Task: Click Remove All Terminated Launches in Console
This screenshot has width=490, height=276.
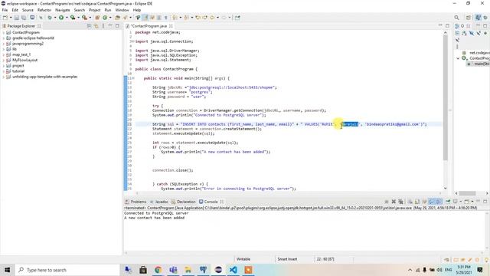Action: click(x=401, y=202)
